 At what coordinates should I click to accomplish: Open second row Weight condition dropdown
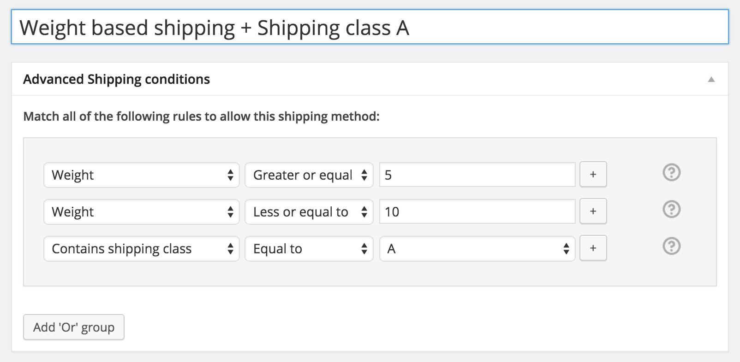click(142, 212)
